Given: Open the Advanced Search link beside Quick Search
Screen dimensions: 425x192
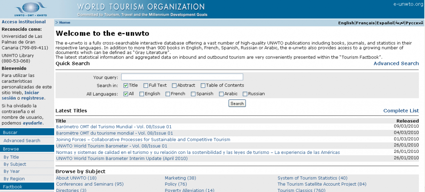Looking at the screenshot, I should click(x=396, y=64).
